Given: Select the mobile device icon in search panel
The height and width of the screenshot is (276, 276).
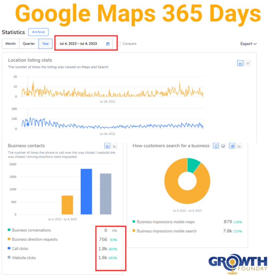Looking at the screenshot, I should (x=216, y=146).
